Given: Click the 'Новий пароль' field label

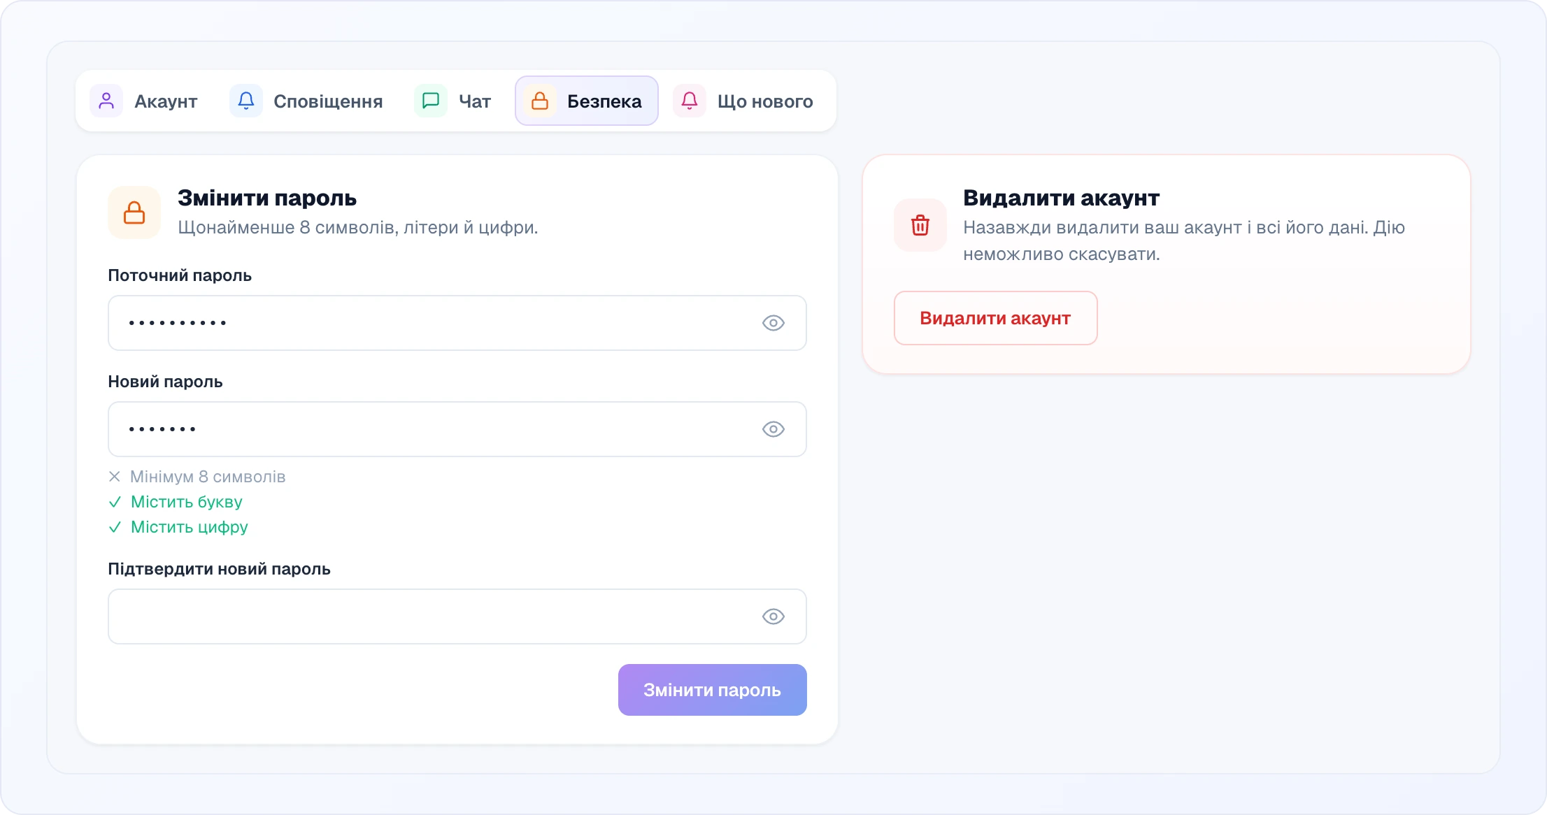Looking at the screenshot, I should (x=165, y=382).
